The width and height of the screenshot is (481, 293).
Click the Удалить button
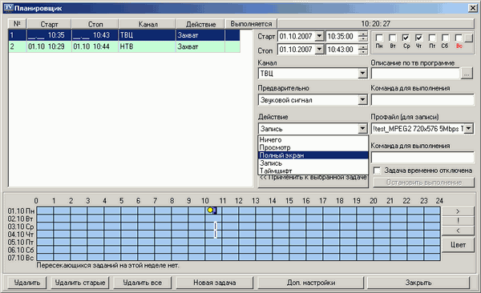[x=27, y=283]
